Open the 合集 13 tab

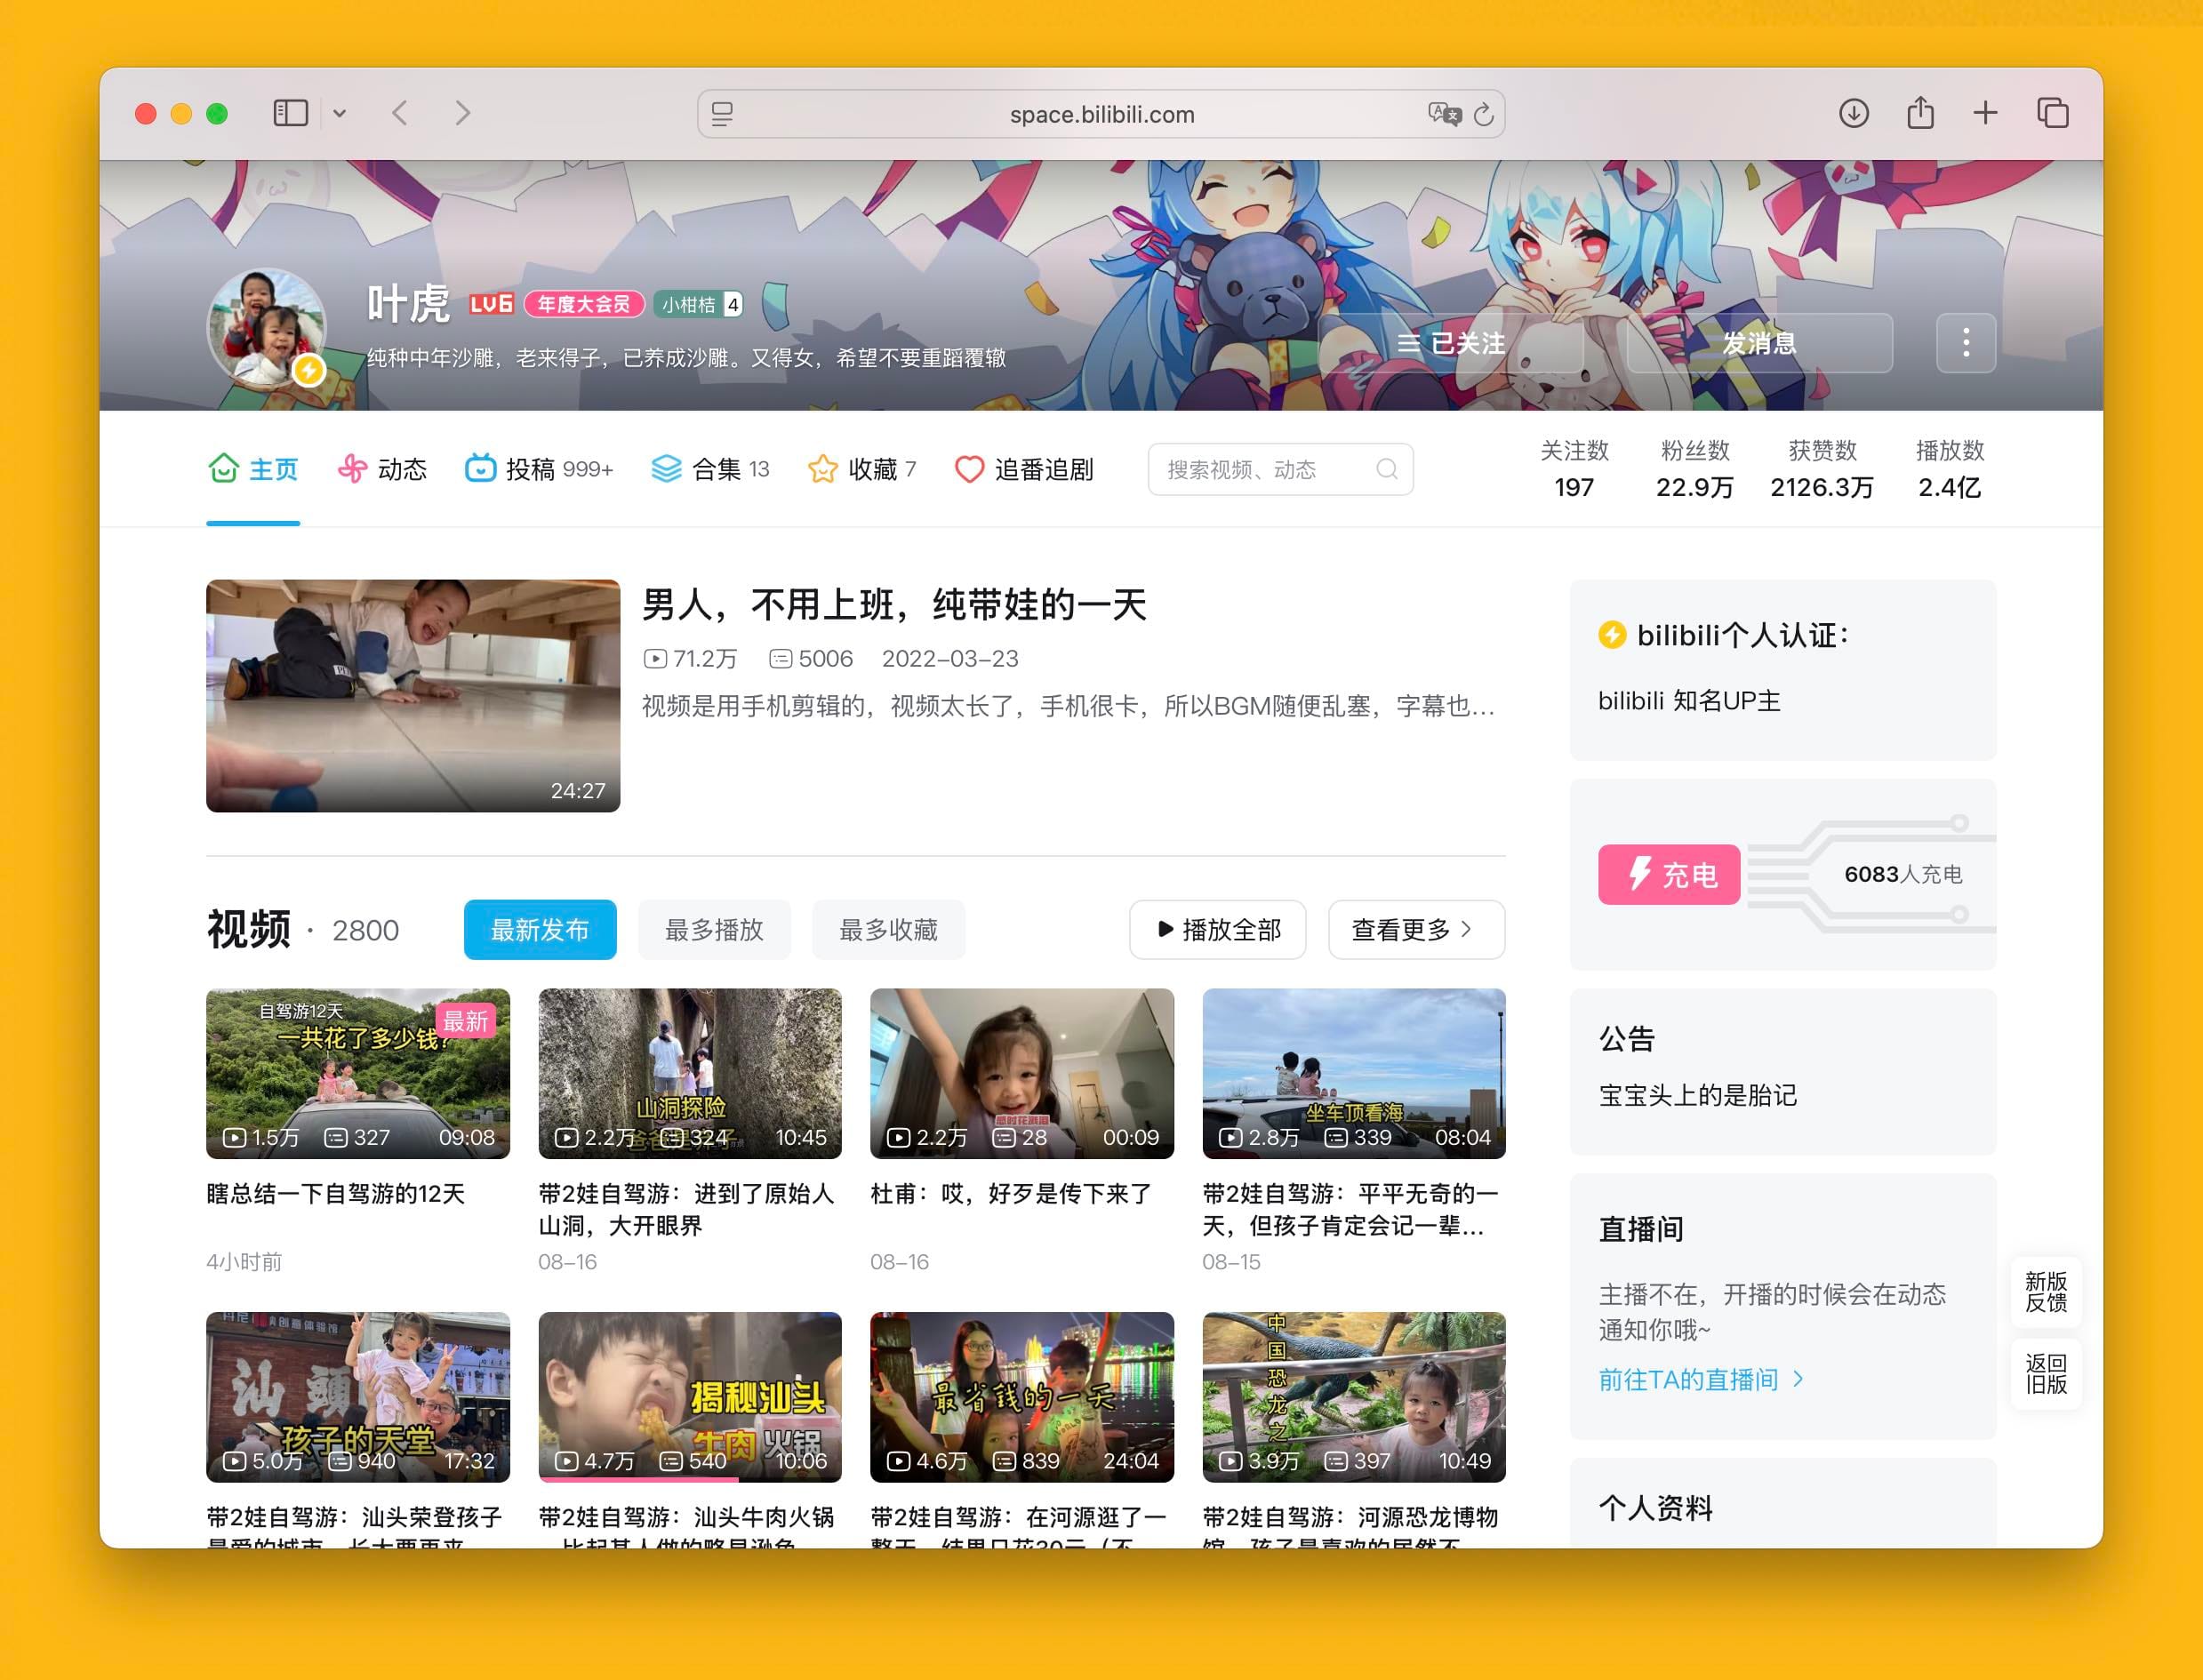(710, 469)
